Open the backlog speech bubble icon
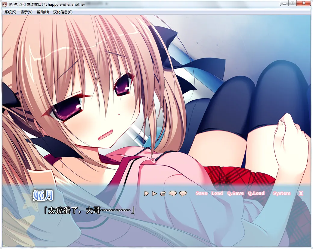Viewport: 313px width, 249px height. (172, 194)
